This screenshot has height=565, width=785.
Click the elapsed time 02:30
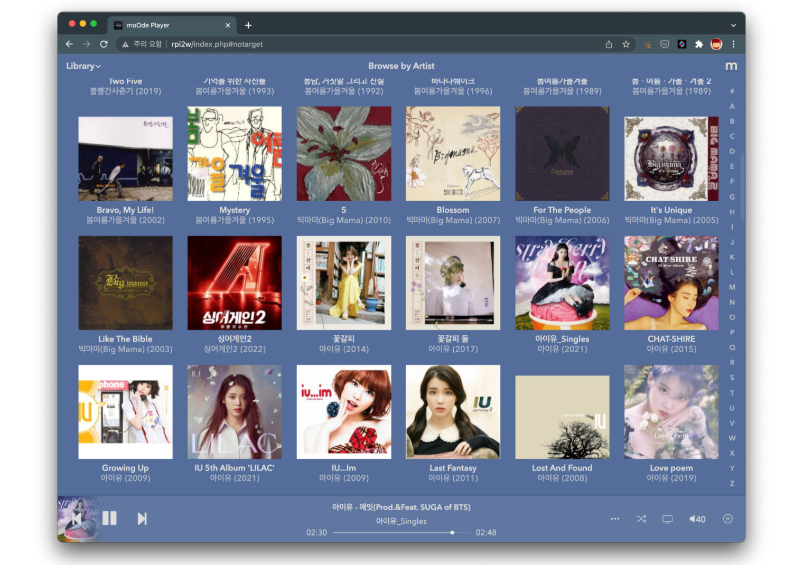tap(316, 533)
